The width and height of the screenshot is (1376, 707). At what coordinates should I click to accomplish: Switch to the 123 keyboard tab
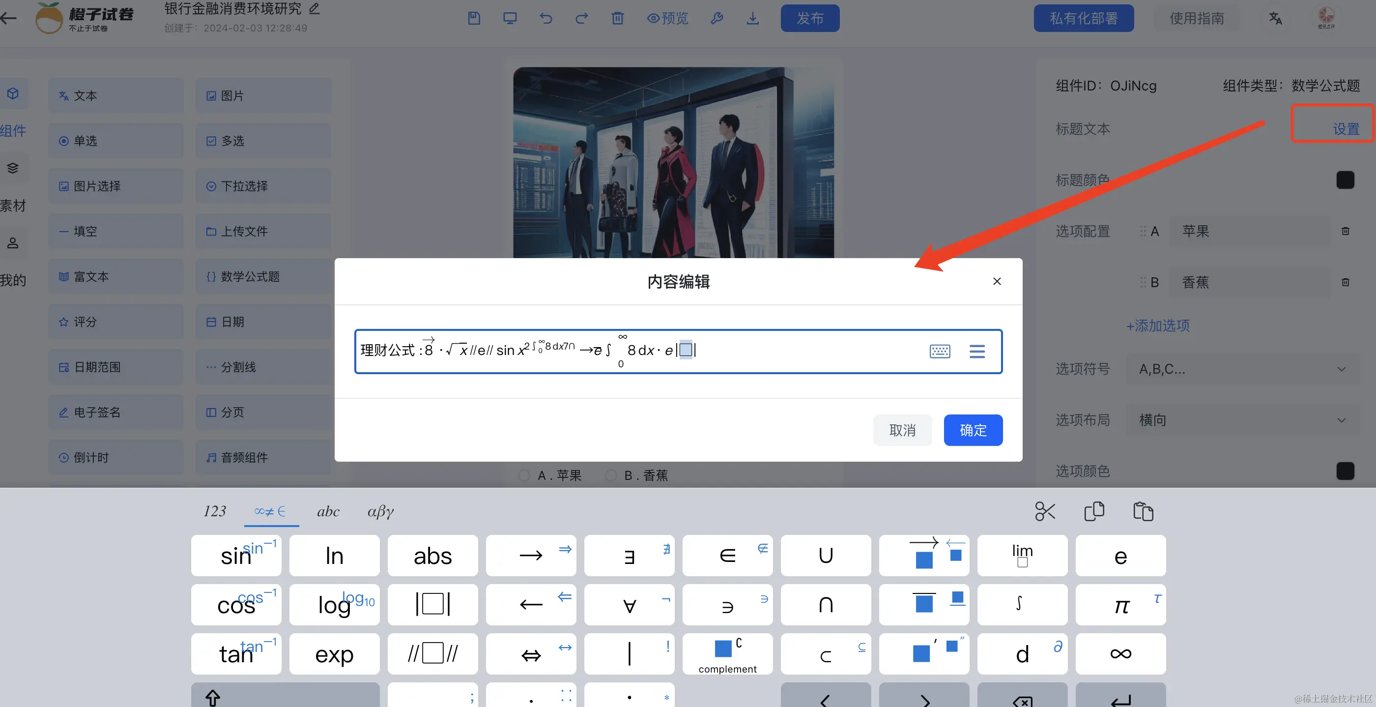[215, 511]
